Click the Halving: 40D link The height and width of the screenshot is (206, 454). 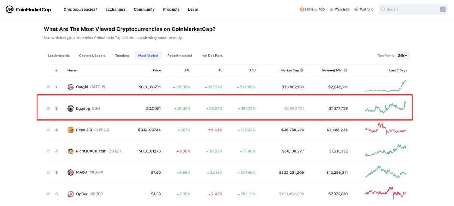point(312,9)
